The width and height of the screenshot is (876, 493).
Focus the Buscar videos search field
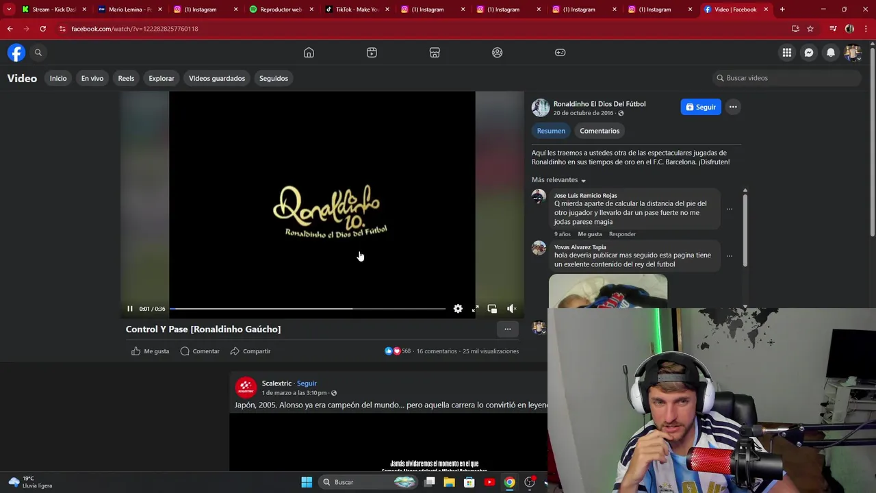(x=786, y=78)
